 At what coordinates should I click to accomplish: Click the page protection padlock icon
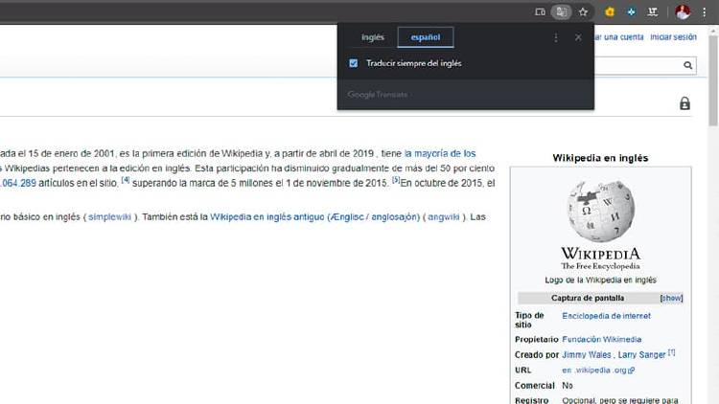click(x=684, y=103)
